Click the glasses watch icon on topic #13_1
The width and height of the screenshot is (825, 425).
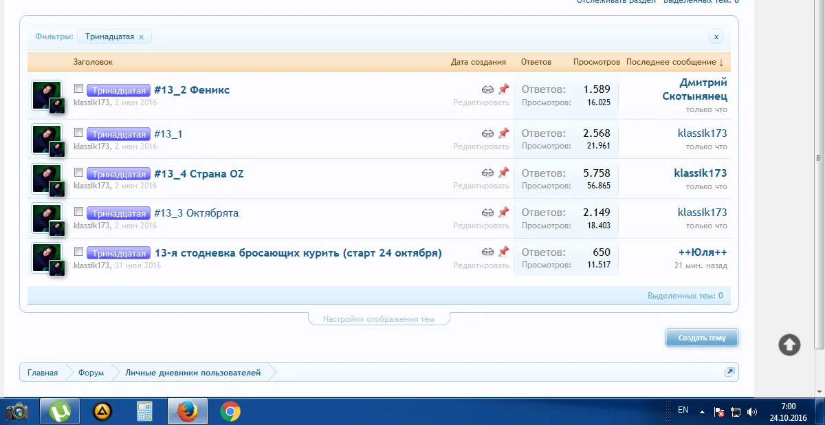(488, 132)
